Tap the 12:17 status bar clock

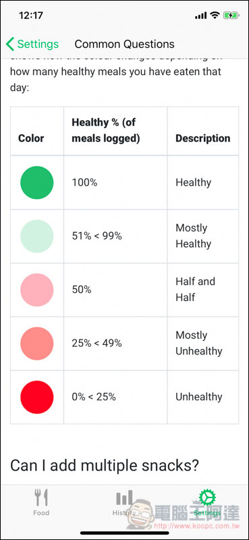(x=30, y=16)
